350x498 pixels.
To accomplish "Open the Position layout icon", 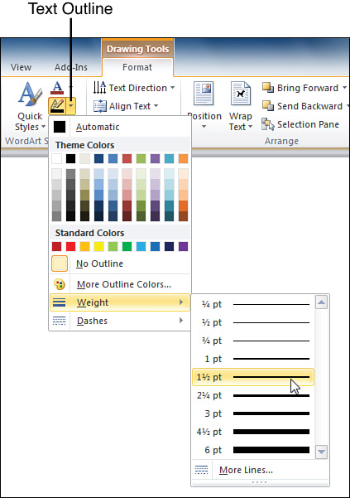I will [204, 94].
